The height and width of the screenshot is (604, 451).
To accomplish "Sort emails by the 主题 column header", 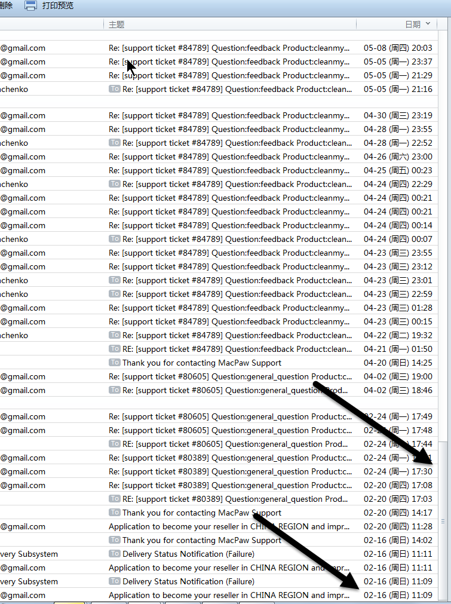I will 116,24.
